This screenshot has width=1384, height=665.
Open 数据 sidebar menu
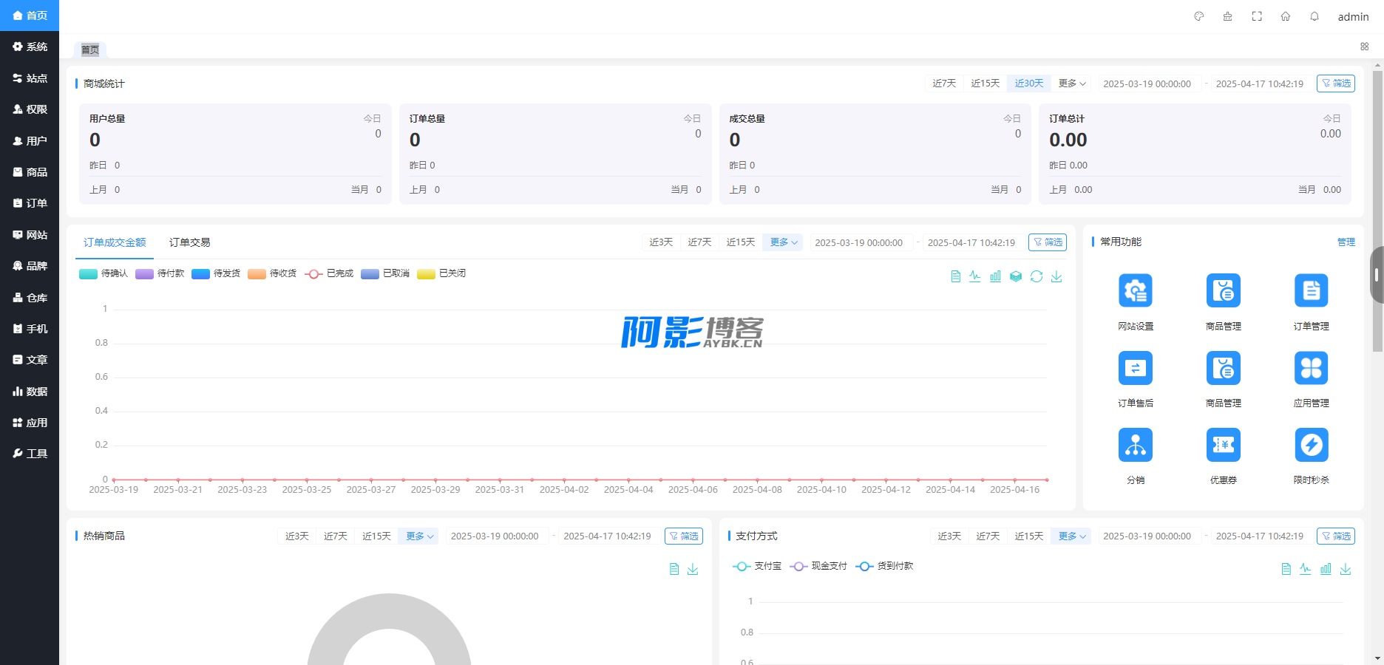(x=30, y=392)
